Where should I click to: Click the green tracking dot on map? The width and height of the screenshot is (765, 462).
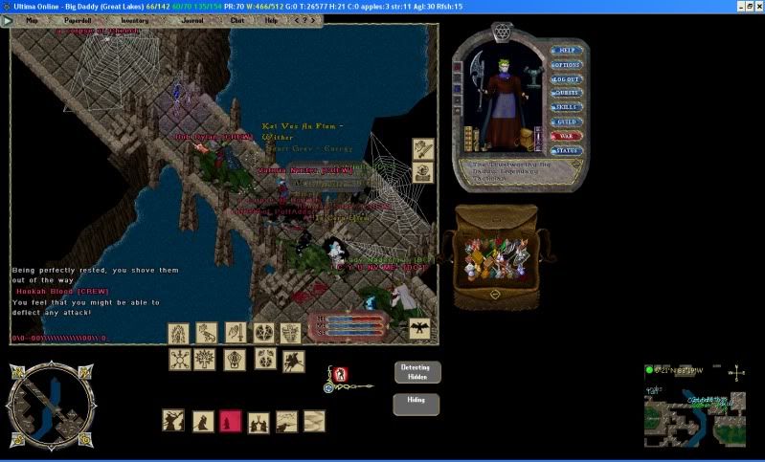coord(649,370)
